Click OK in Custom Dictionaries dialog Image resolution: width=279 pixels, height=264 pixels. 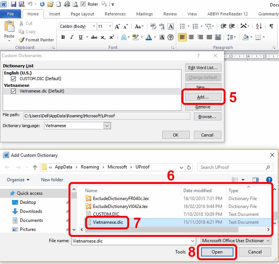pos(176,135)
